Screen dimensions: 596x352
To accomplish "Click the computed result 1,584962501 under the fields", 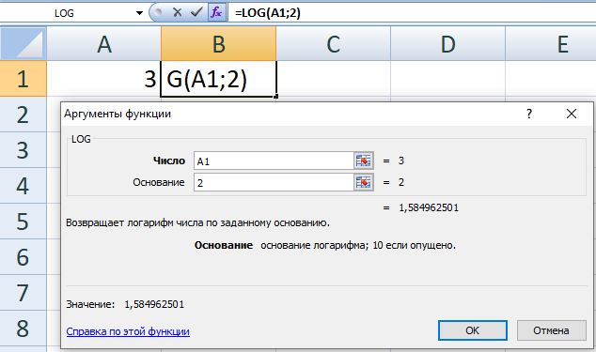I will pyautogui.click(x=429, y=207).
